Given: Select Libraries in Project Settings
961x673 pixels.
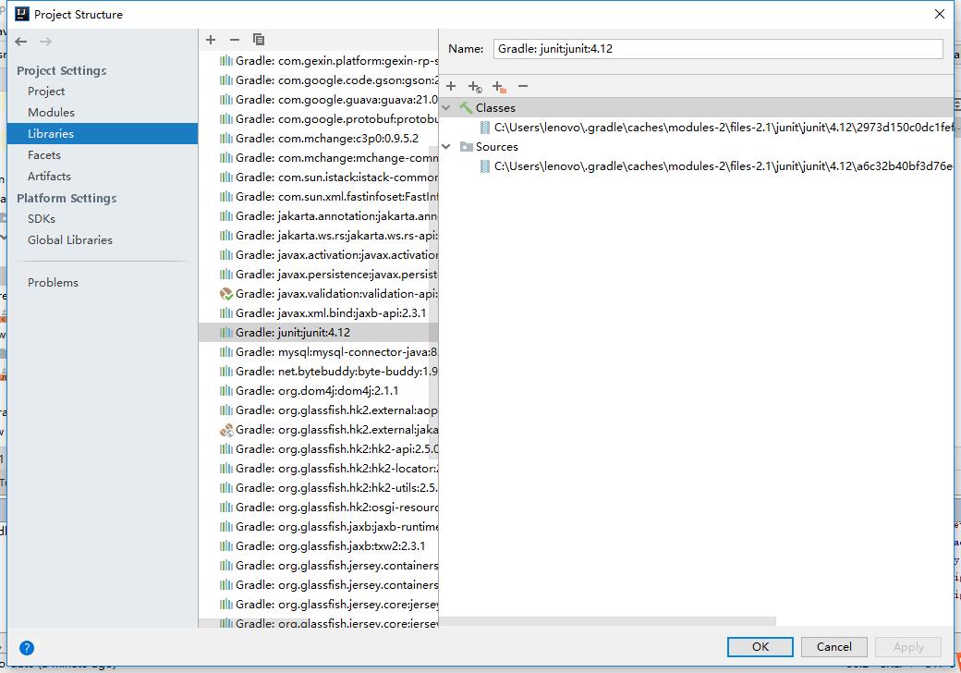Looking at the screenshot, I should click(103, 134).
